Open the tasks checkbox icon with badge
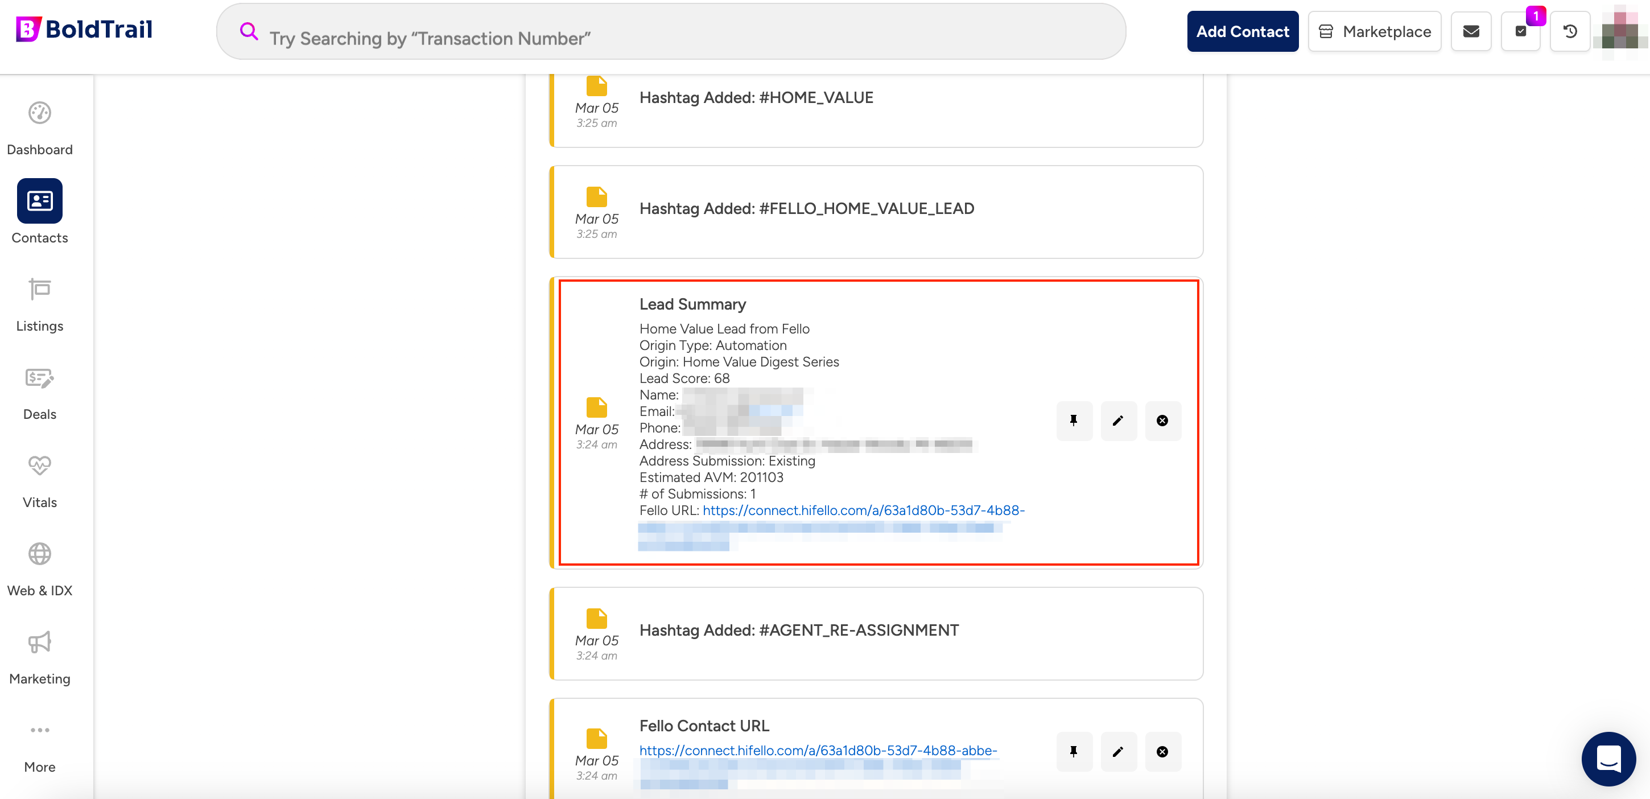Screen dimensions: 1650x799 point(1521,31)
